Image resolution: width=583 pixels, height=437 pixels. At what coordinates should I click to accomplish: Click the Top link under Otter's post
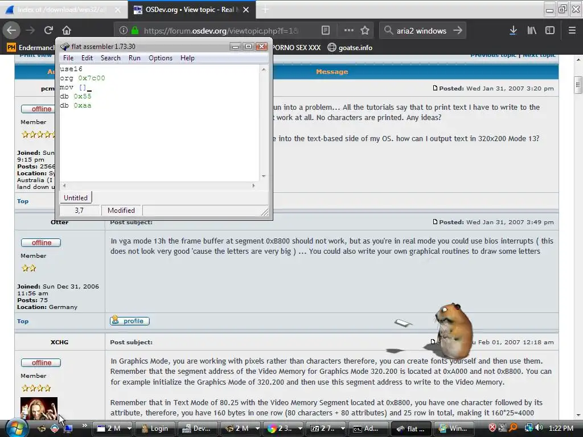click(x=23, y=321)
